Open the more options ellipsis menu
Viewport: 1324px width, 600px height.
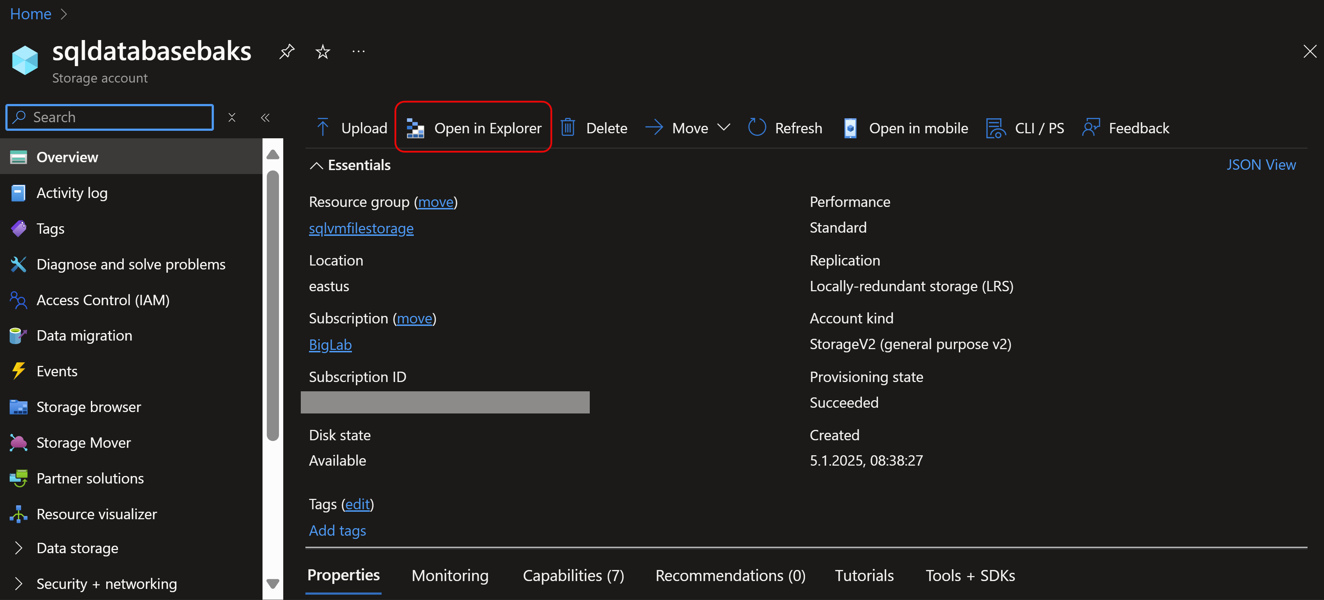tap(358, 51)
